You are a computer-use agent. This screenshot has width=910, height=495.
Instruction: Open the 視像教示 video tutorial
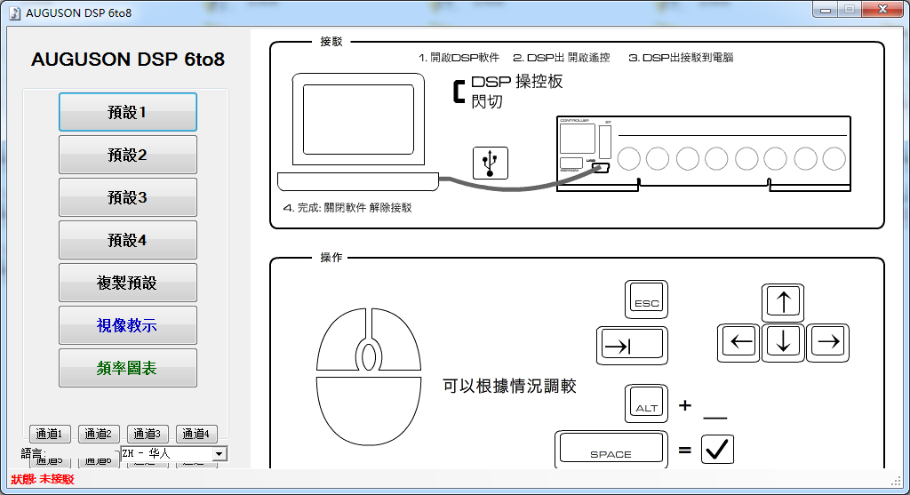128,325
